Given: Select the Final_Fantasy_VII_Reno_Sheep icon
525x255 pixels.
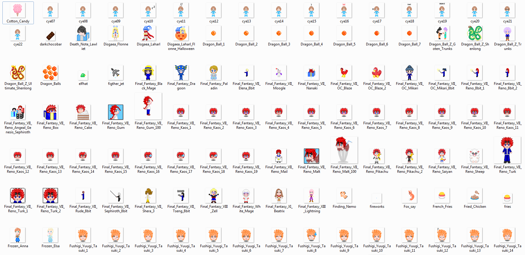Looking at the screenshot, I should click(x=475, y=156).
